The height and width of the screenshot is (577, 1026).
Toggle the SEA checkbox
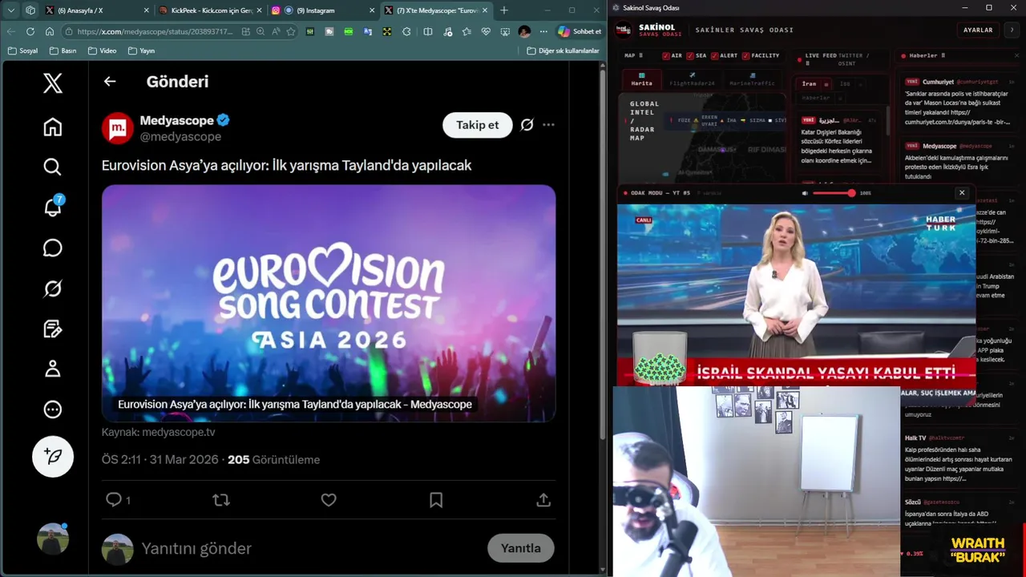(690, 56)
